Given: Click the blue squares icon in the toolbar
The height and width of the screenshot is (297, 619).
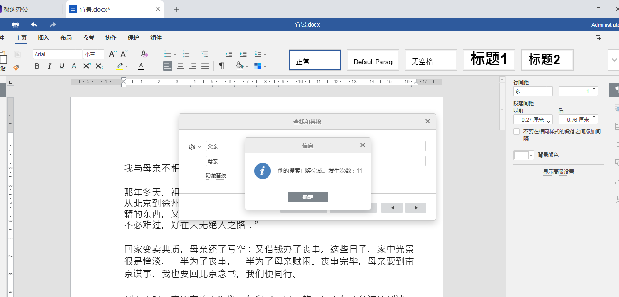Looking at the screenshot, I should (x=258, y=66).
